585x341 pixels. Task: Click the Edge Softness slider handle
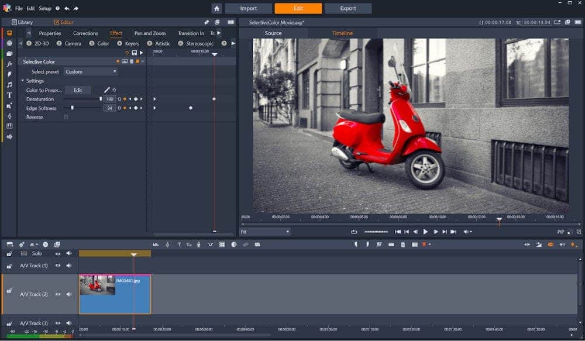73,108
